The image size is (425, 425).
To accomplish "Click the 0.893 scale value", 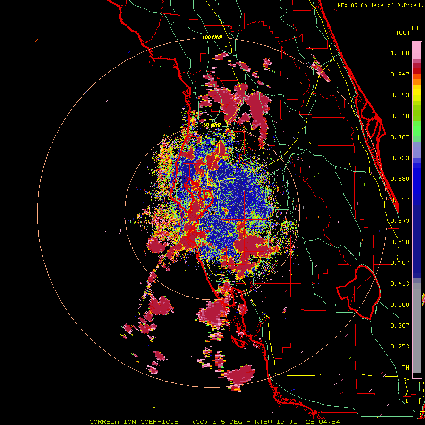I will [400, 95].
